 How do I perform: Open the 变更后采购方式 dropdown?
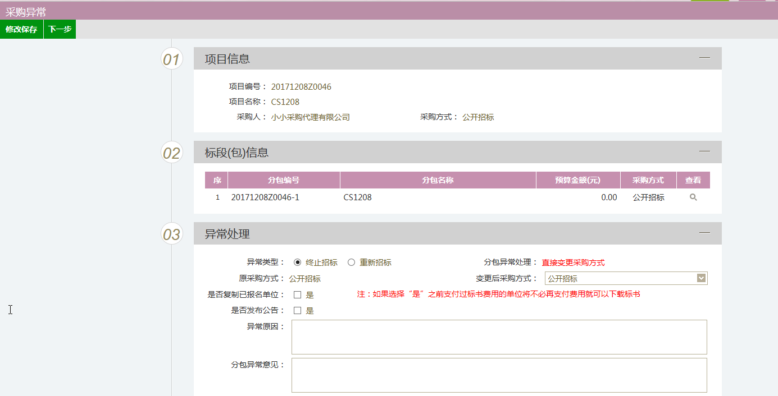(x=626, y=278)
